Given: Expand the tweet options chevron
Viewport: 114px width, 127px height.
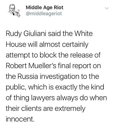Looking at the screenshot, I should pos(106,8).
